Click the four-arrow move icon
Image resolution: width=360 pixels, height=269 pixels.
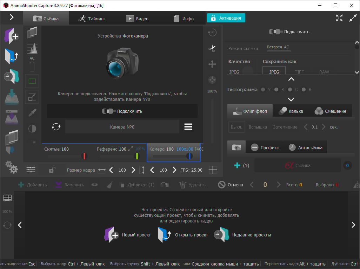pyautogui.click(x=212, y=64)
